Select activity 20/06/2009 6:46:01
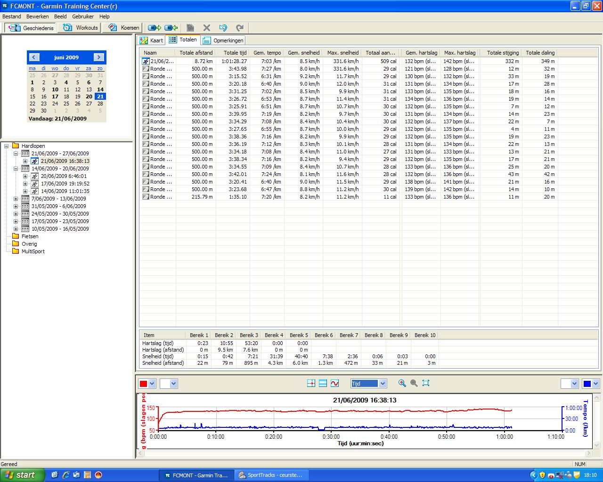This screenshot has width=603, height=482. coord(64,176)
